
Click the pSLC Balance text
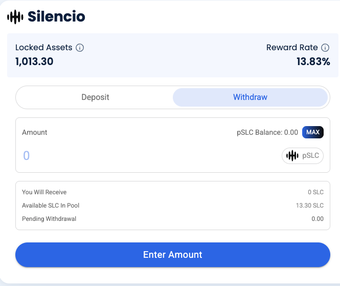click(x=267, y=132)
